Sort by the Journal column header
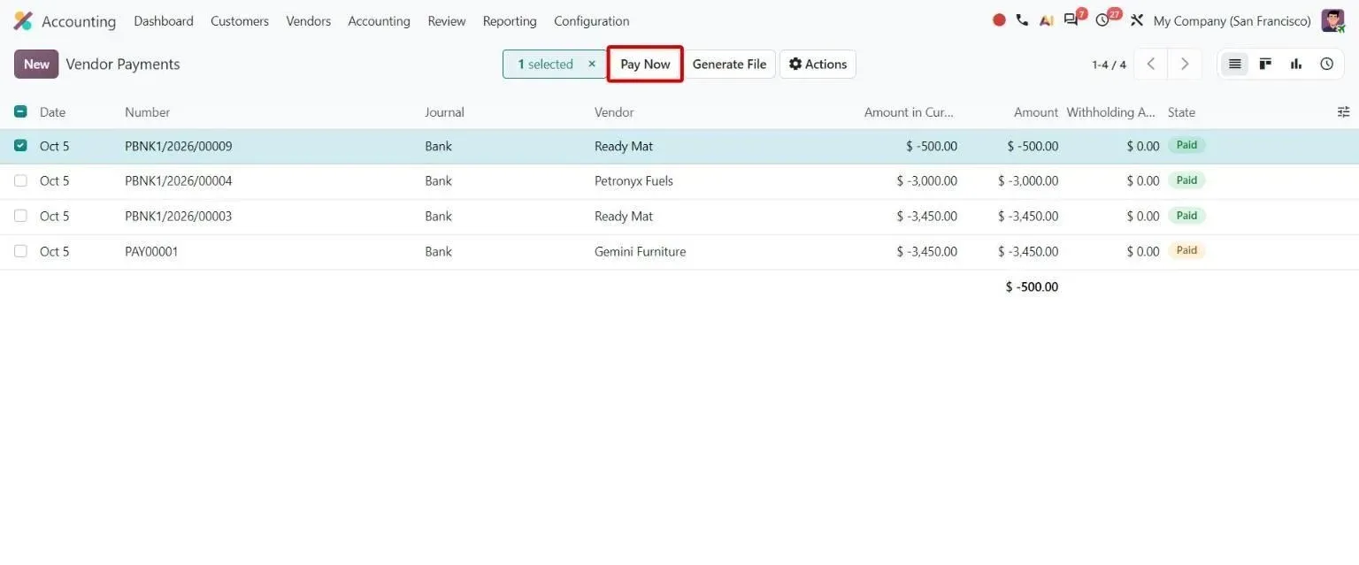Image resolution: width=1359 pixels, height=565 pixels. [444, 112]
